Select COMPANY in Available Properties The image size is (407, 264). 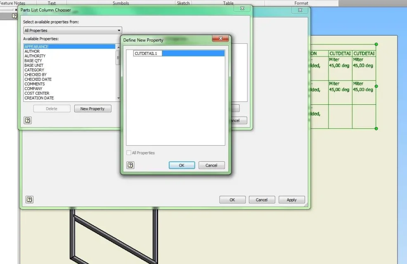tap(70, 89)
